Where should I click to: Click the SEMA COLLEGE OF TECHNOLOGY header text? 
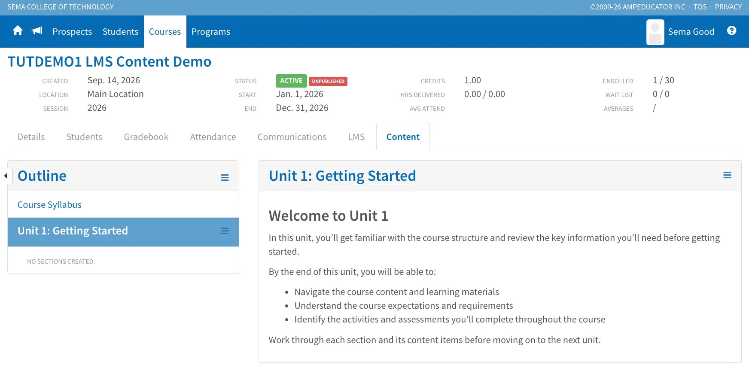point(61,7)
